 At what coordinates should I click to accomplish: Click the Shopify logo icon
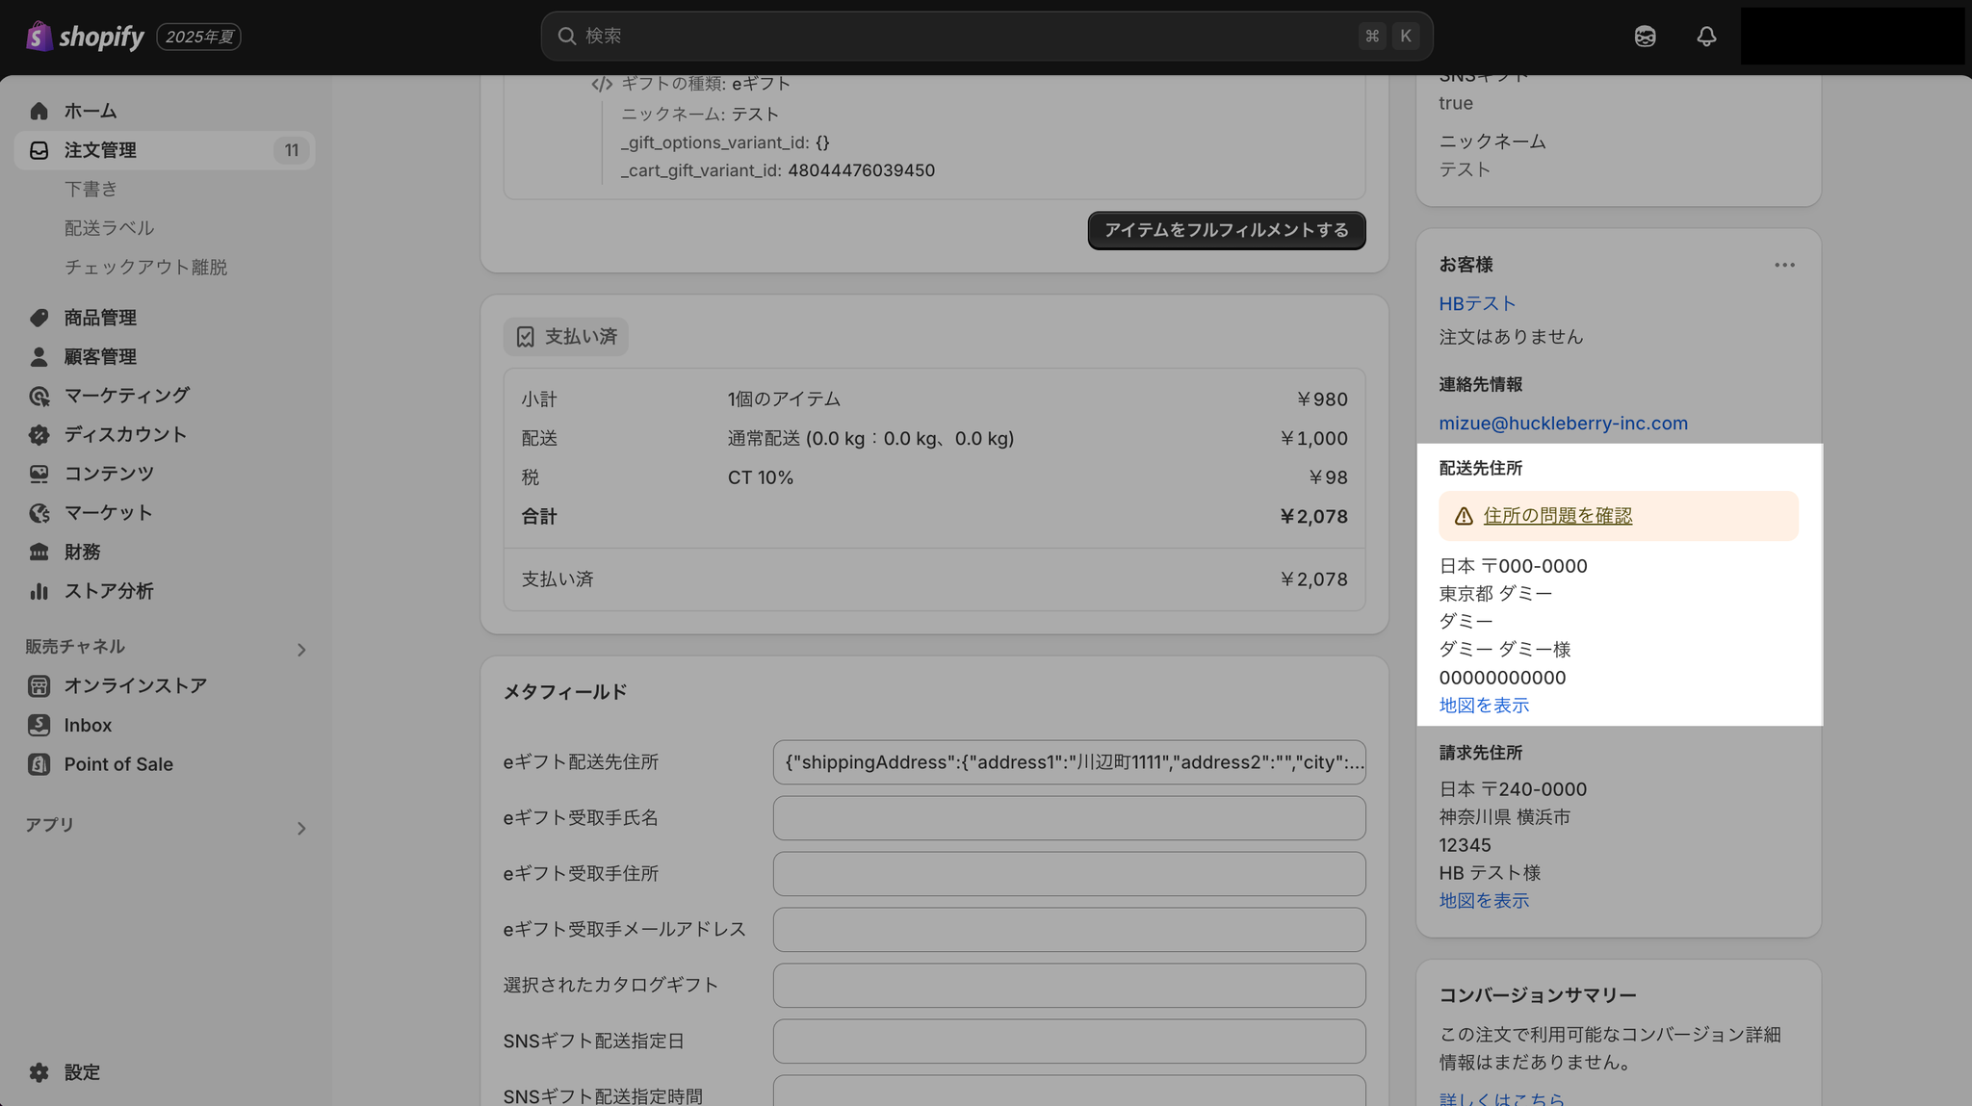pos(39,37)
